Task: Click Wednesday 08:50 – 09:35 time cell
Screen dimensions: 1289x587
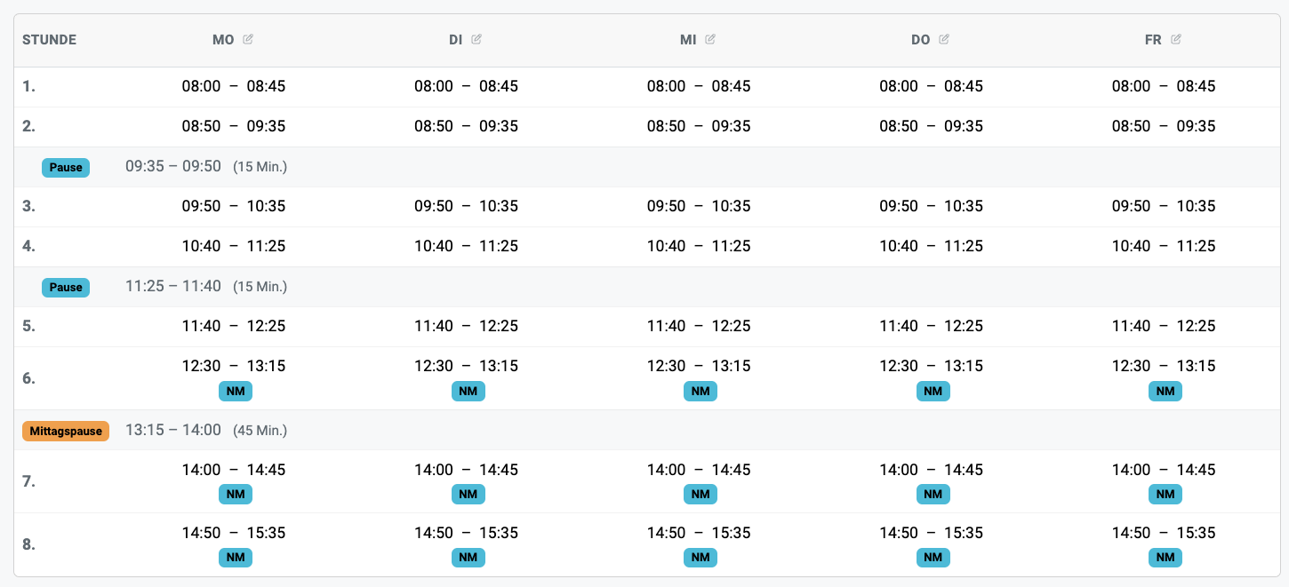Action: (x=699, y=126)
